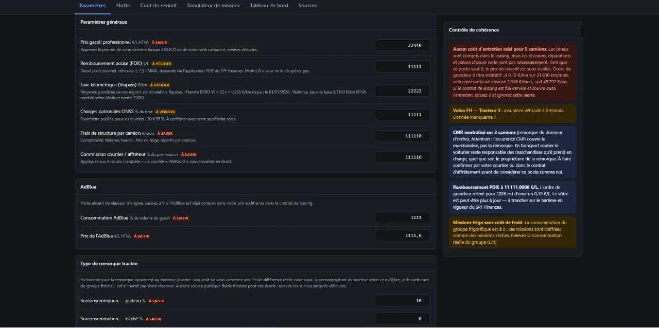Click the Prix gasoil professionnel input field
The image size is (659, 328).
click(403, 45)
